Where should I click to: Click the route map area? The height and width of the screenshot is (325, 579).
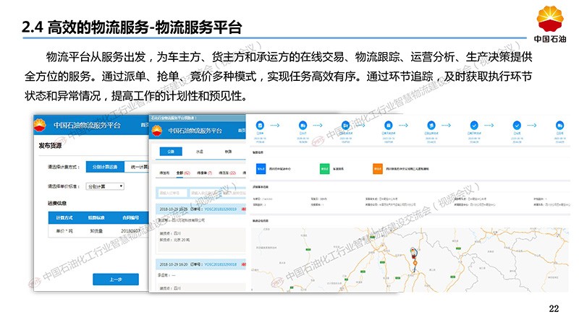click(x=410, y=260)
